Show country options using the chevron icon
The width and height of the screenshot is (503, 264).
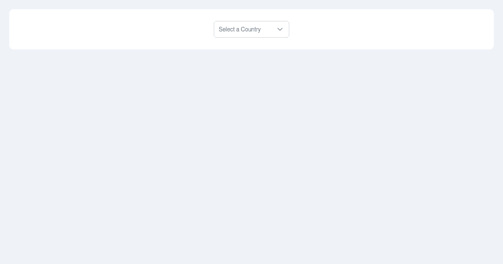click(280, 29)
